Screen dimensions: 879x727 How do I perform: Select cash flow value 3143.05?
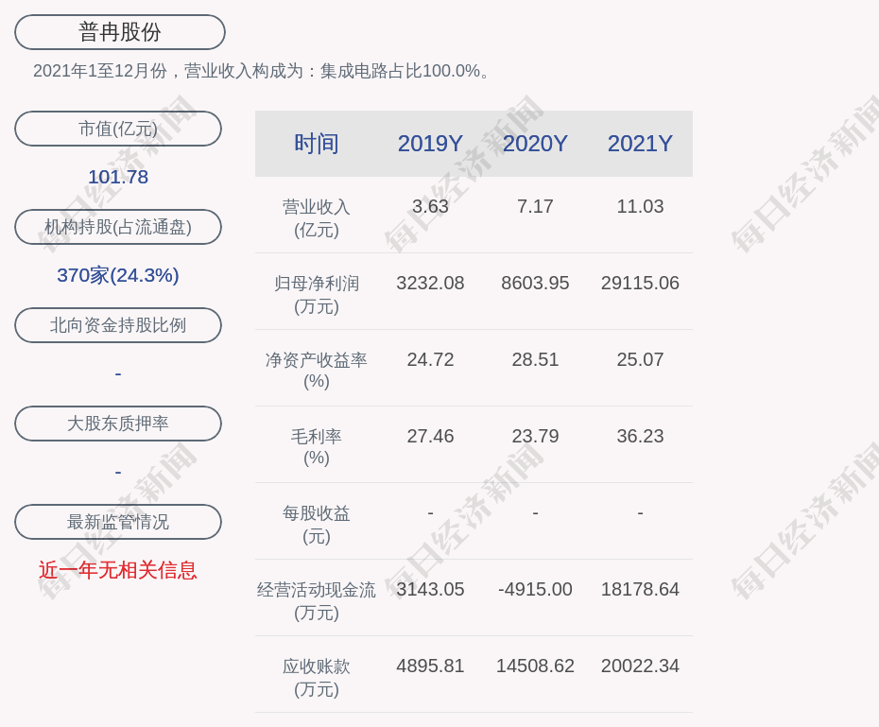430,589
